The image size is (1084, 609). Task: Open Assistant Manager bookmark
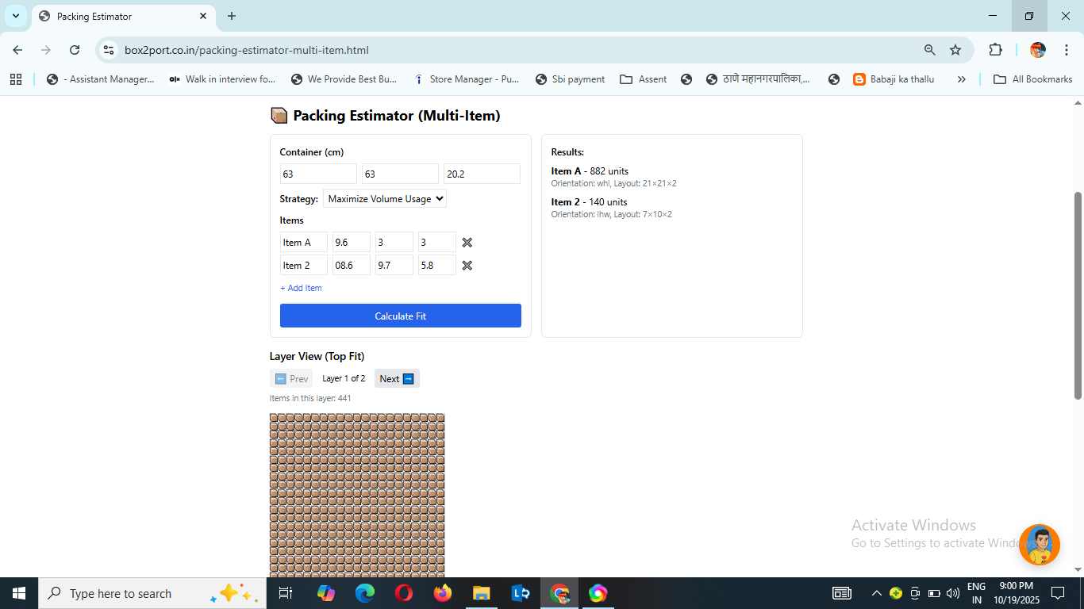pos(101,79)
